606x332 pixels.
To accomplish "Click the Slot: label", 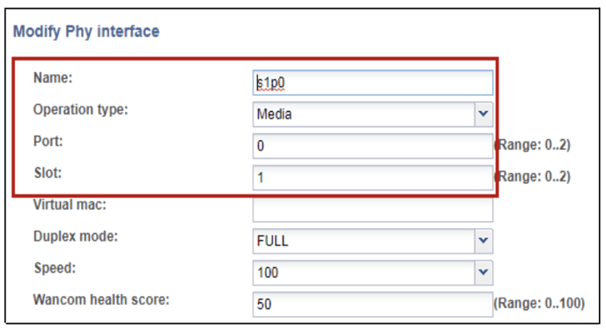I will (x=48, y=173).
